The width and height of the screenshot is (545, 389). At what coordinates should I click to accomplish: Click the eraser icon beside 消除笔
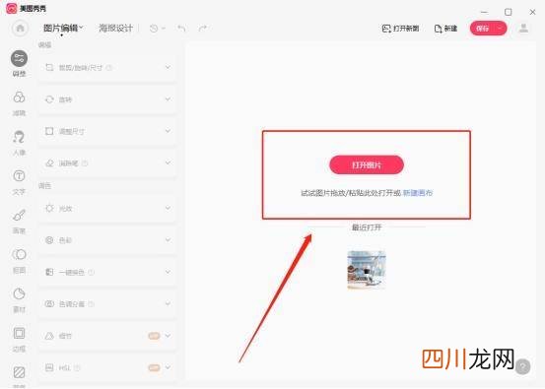click(49, 162)
